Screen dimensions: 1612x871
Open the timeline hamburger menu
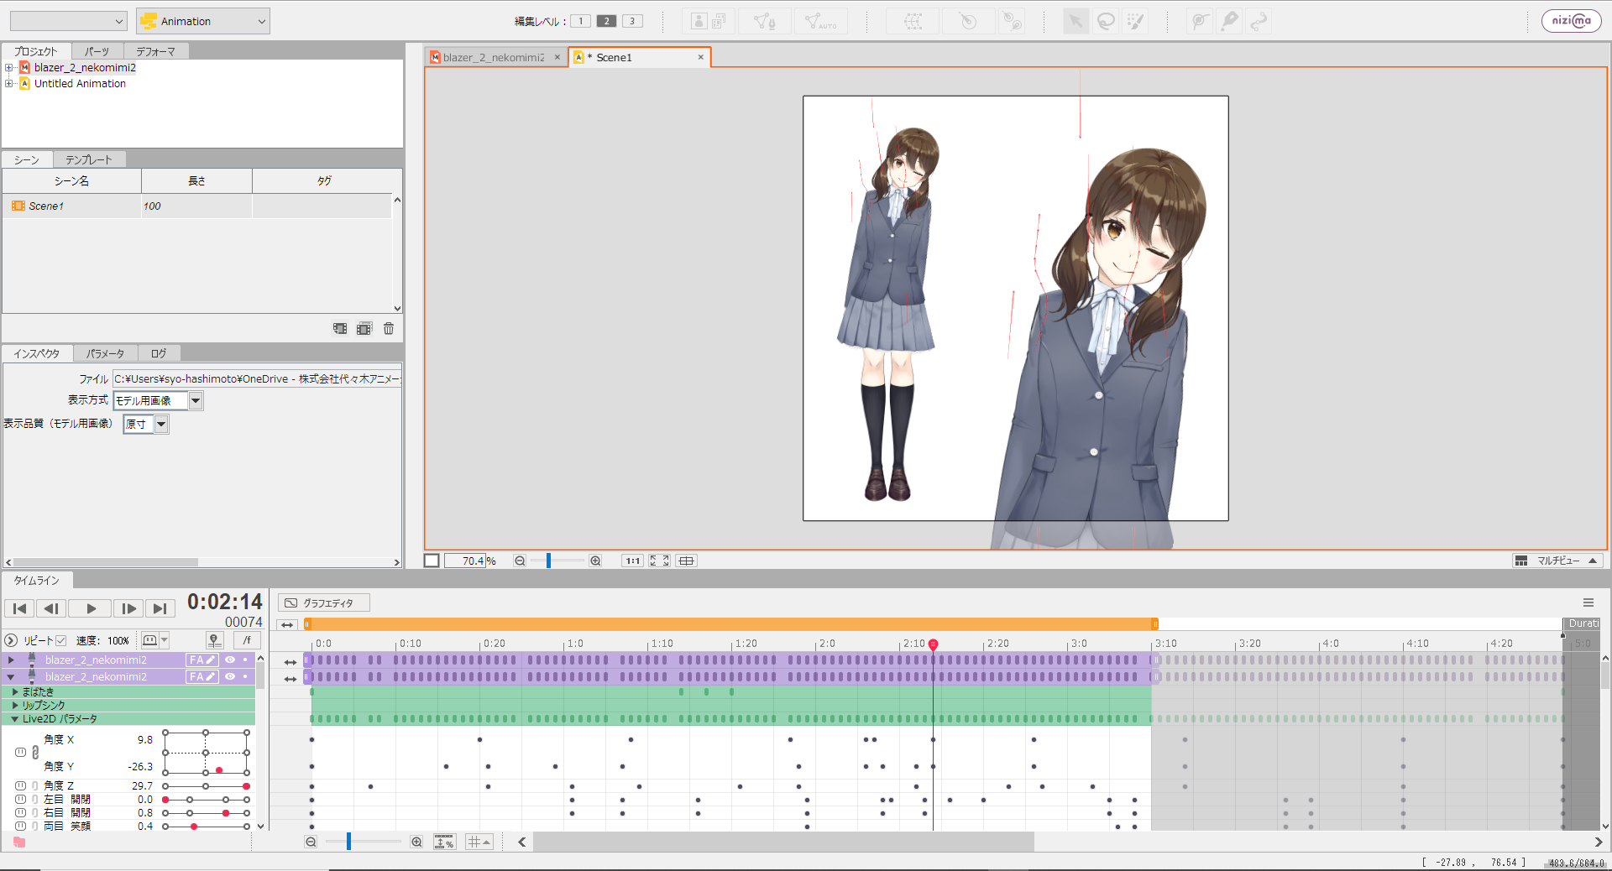click(1588, 602)
